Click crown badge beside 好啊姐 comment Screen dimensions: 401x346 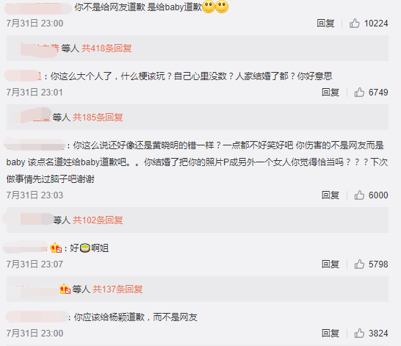click(56, 248)
